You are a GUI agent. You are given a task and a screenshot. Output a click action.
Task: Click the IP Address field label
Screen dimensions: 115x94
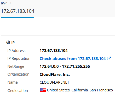[x=16, y=51]
